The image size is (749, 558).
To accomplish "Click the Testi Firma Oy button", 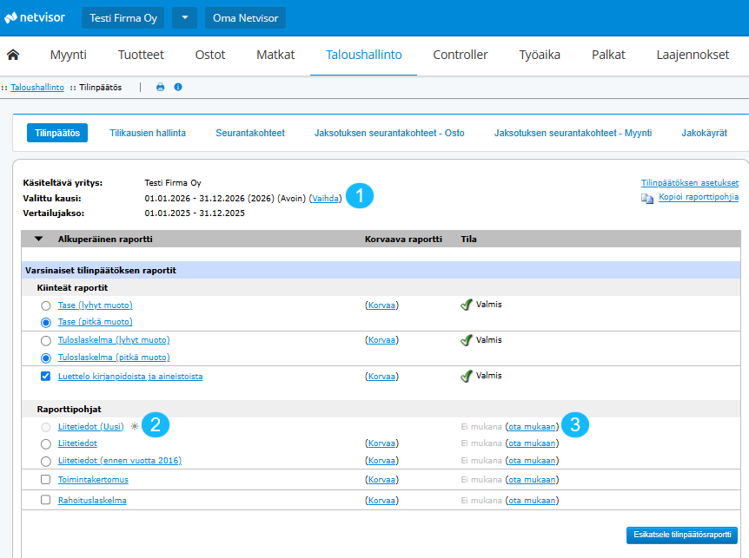I will (123, 17).
